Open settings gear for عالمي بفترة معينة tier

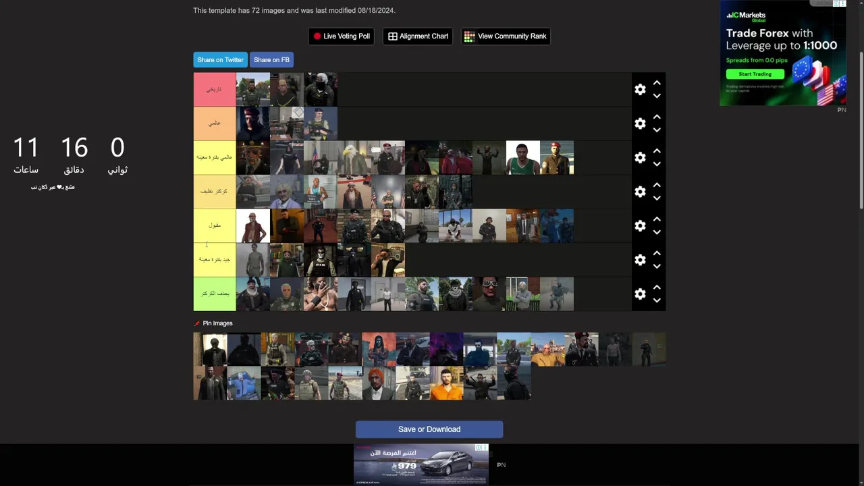tap(640, 157)
